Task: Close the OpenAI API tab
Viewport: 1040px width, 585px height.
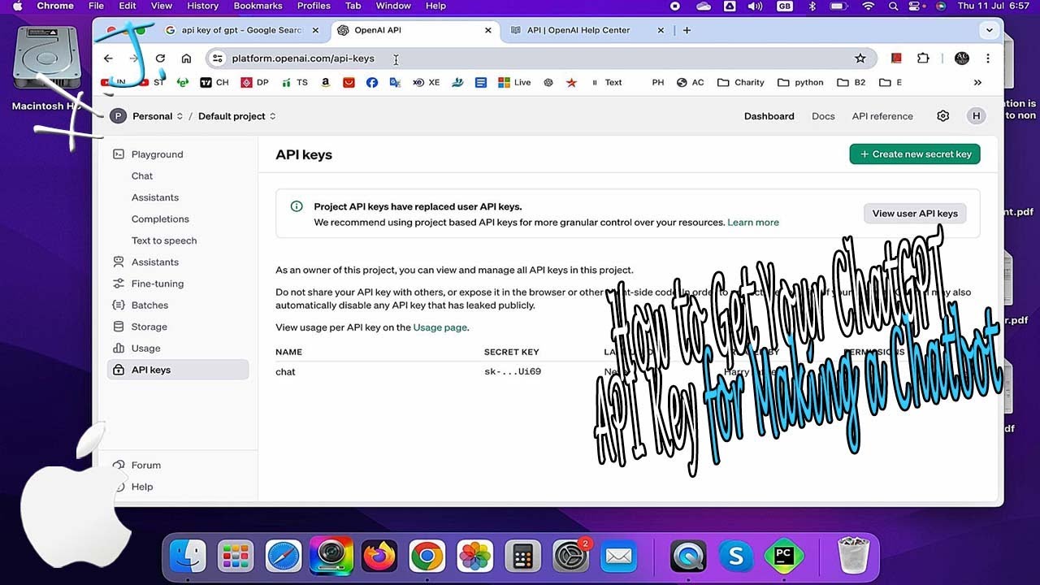Action: pyautogui.click(x=487, y=30)
